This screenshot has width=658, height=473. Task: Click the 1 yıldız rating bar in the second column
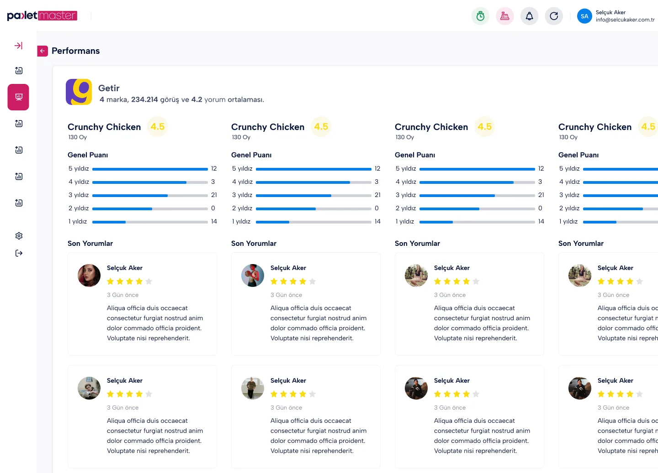pyautogui.click(x=313, y=222)
